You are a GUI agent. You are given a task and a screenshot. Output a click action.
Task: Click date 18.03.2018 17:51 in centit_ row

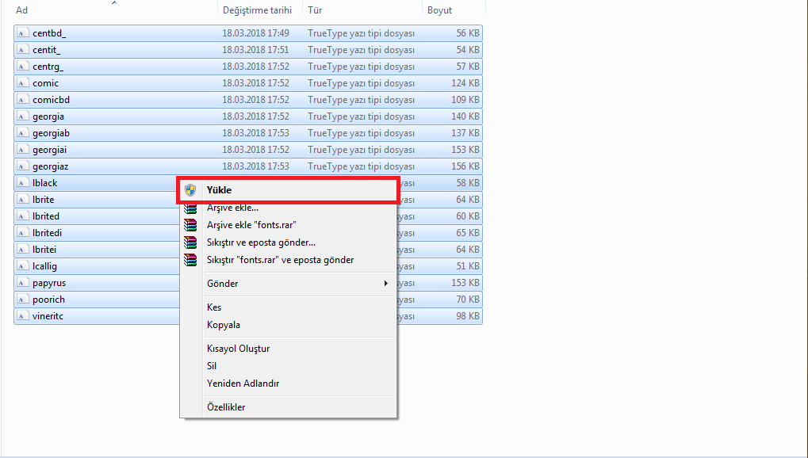tap(255, 50)
